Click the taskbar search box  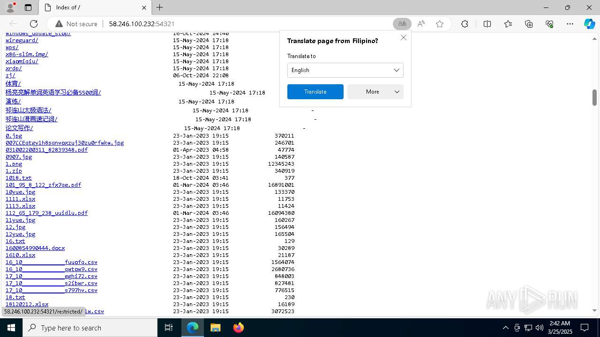[x=90, y=328]
